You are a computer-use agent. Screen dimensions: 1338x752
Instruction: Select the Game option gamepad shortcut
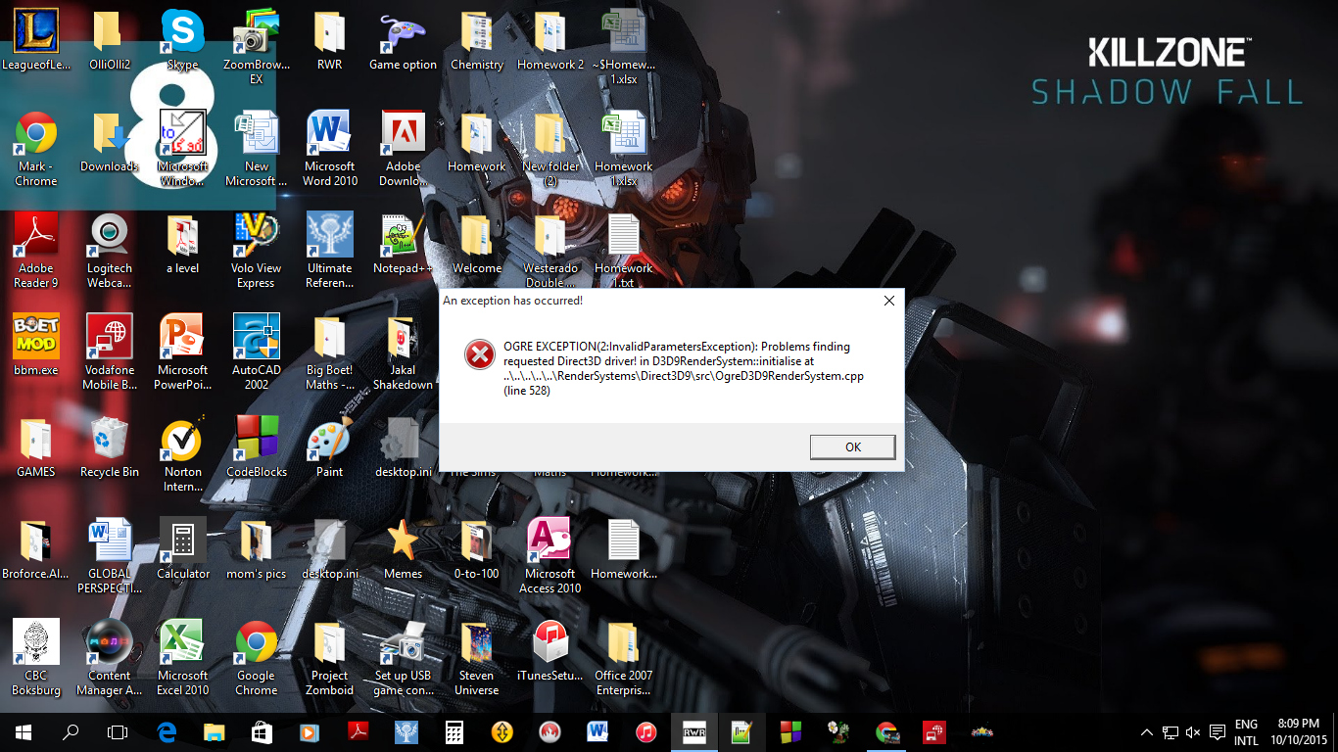click(404, 41)
